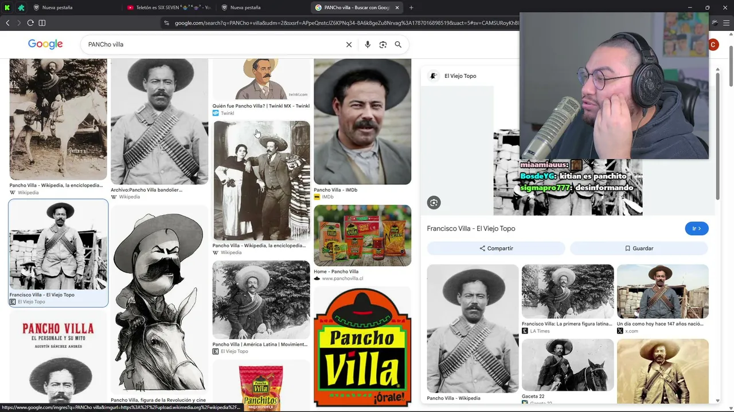This screenshot has width=734, height=412.
Task: Open the Panchitos snack bag image
Action: click(x=261, y=385)
